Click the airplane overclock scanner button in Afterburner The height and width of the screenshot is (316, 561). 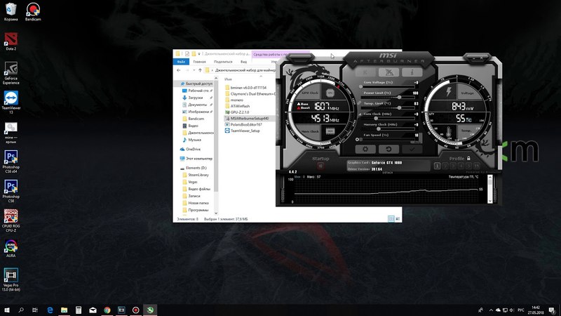pos(389,72)
